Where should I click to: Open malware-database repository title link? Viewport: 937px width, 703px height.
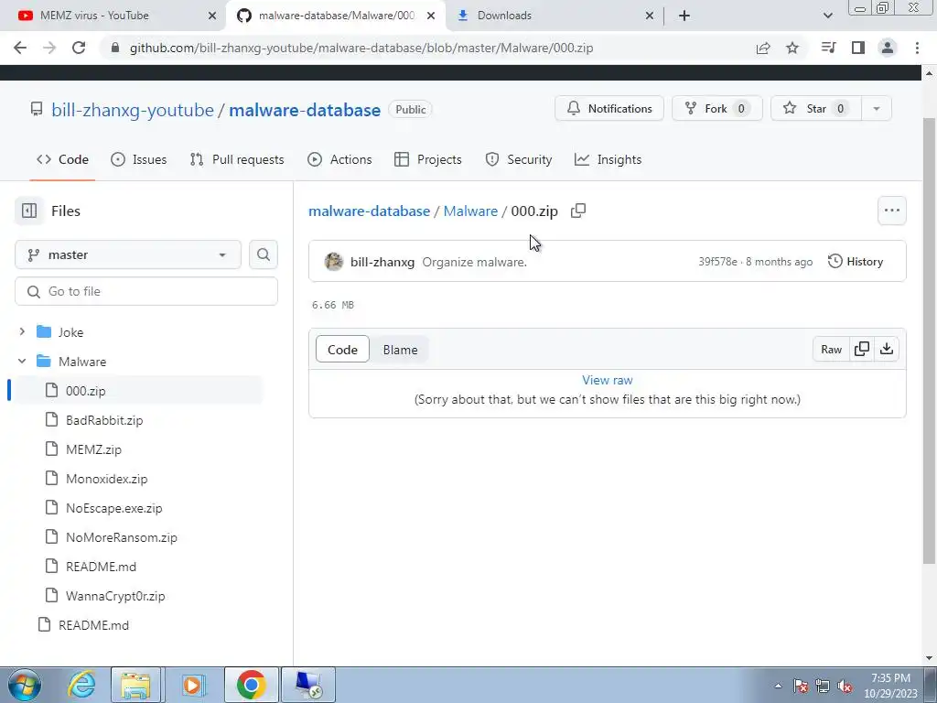(x=305, y=110)
